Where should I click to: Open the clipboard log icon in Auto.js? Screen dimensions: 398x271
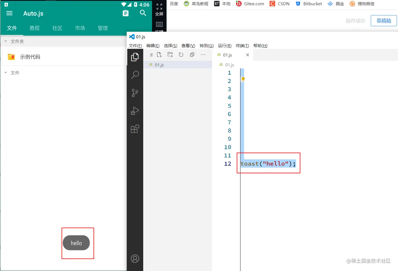[x=126, y=13]
